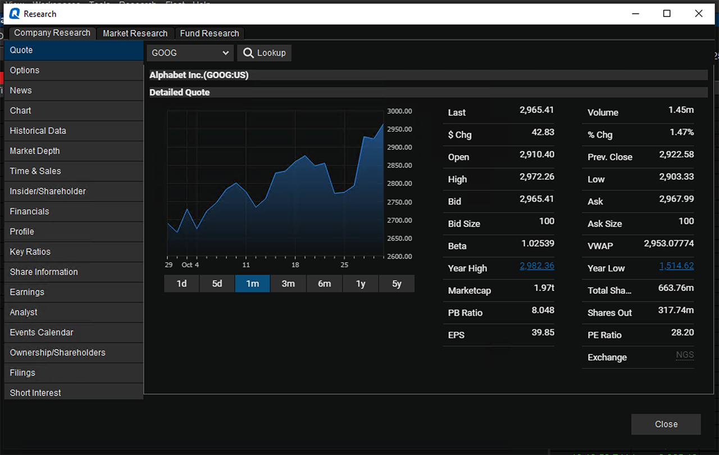
Task: Open the GOOG symbol dropdown
Action: (190, 53)
